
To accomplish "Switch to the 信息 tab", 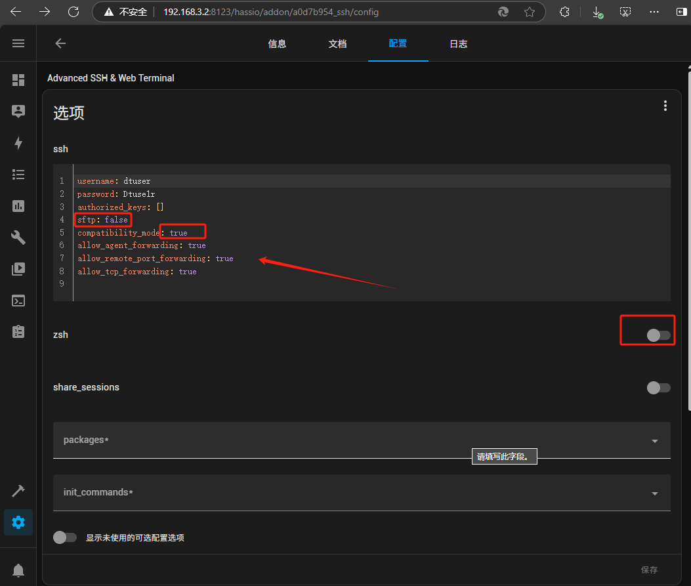I will click(x=277, y=44).
